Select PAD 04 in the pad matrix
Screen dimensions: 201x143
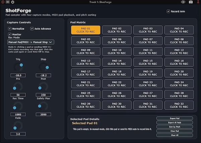pyautogui.click(x=179, y=30)
